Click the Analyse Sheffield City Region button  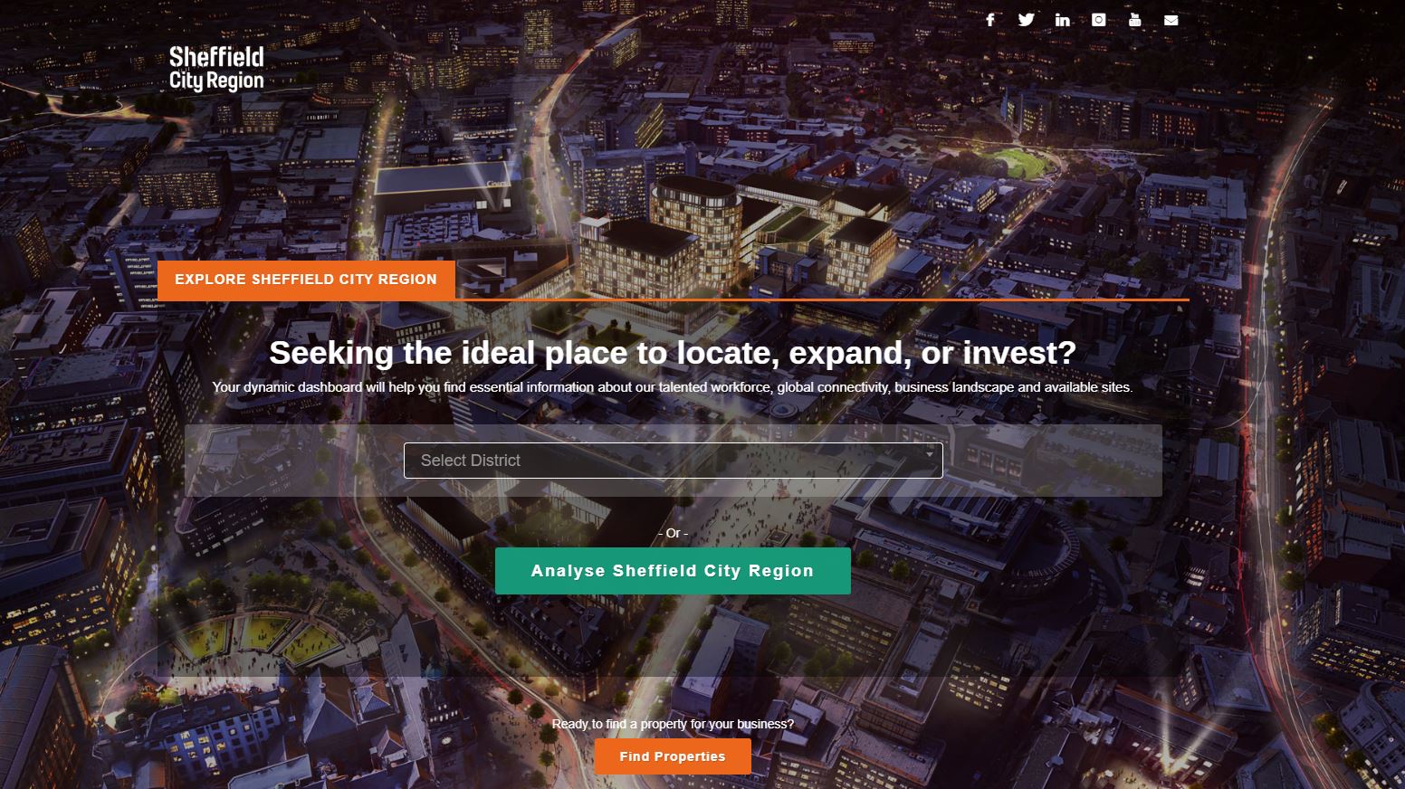[673, 571]
